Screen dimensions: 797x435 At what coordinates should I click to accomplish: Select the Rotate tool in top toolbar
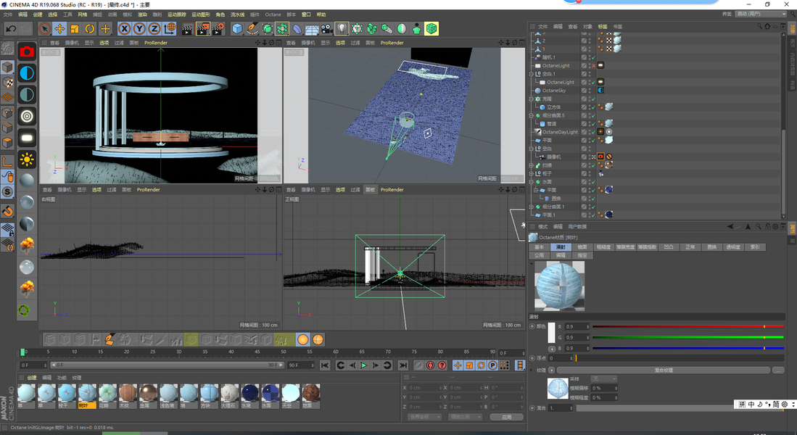tap(90, 29)
